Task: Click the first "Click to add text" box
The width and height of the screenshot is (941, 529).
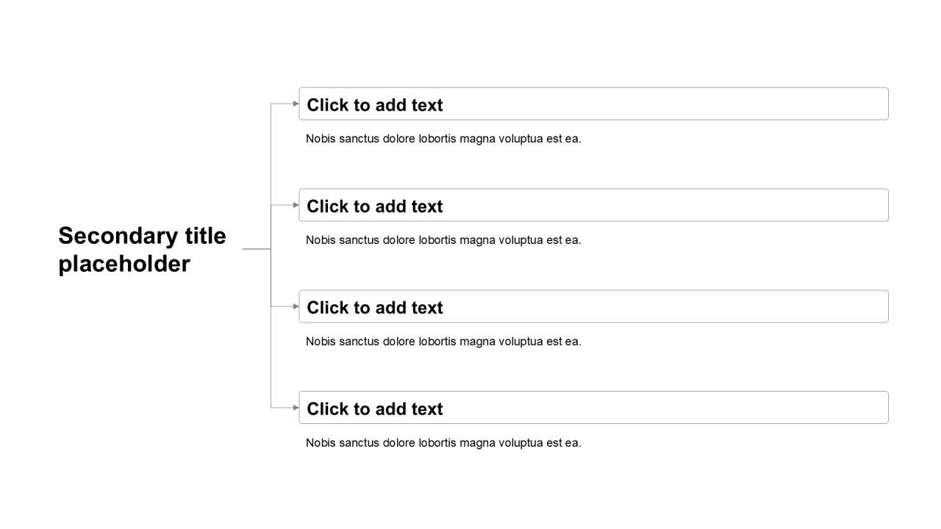Action: click(593, 104)
